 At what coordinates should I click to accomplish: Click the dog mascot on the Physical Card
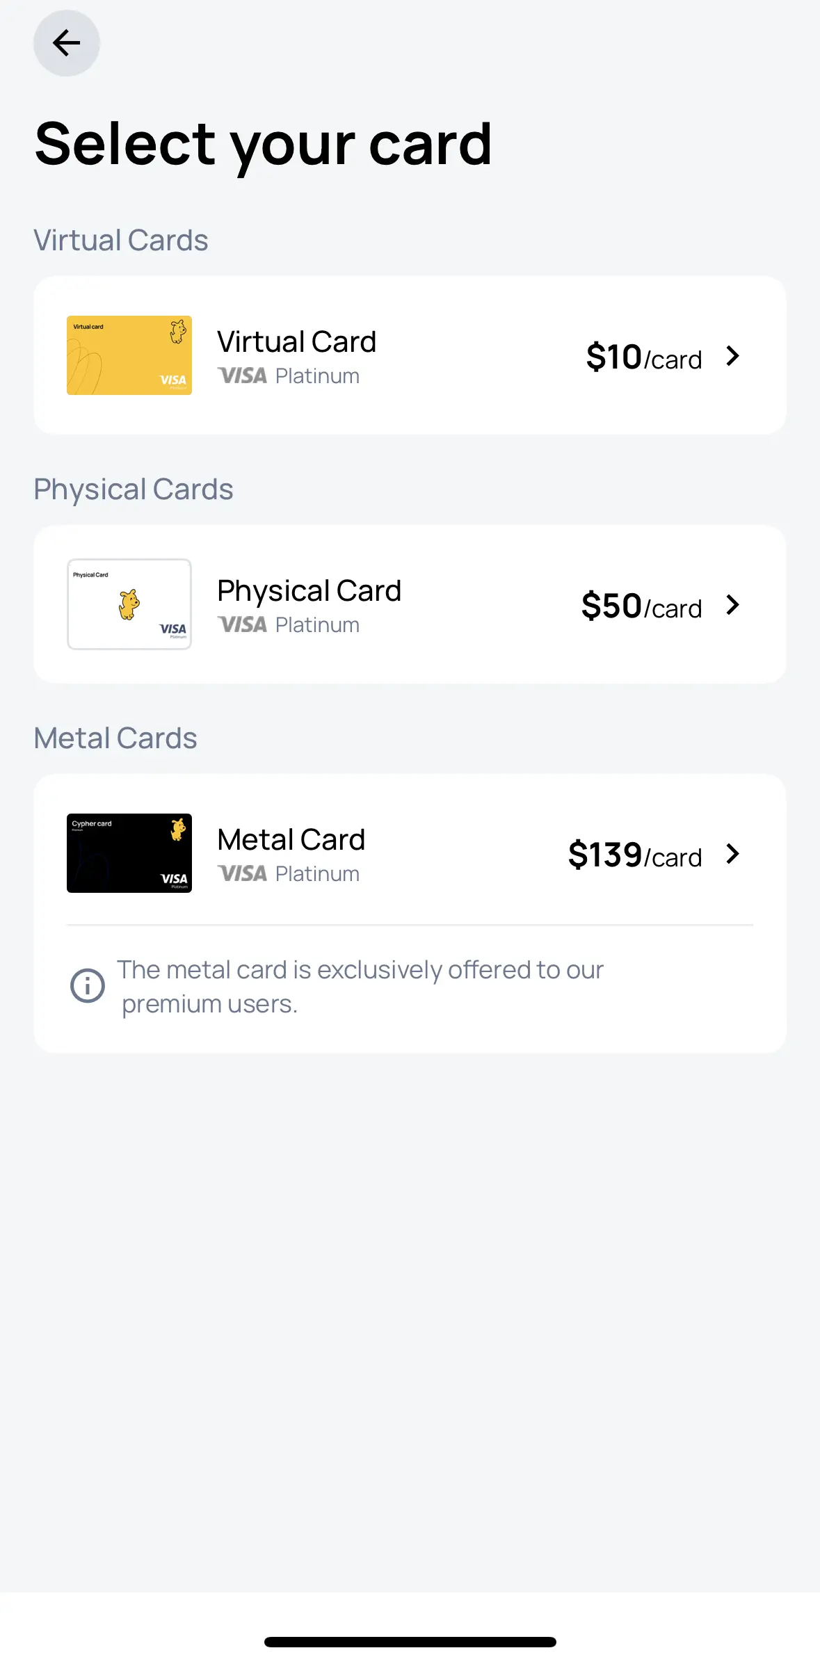tap(129, 604)
